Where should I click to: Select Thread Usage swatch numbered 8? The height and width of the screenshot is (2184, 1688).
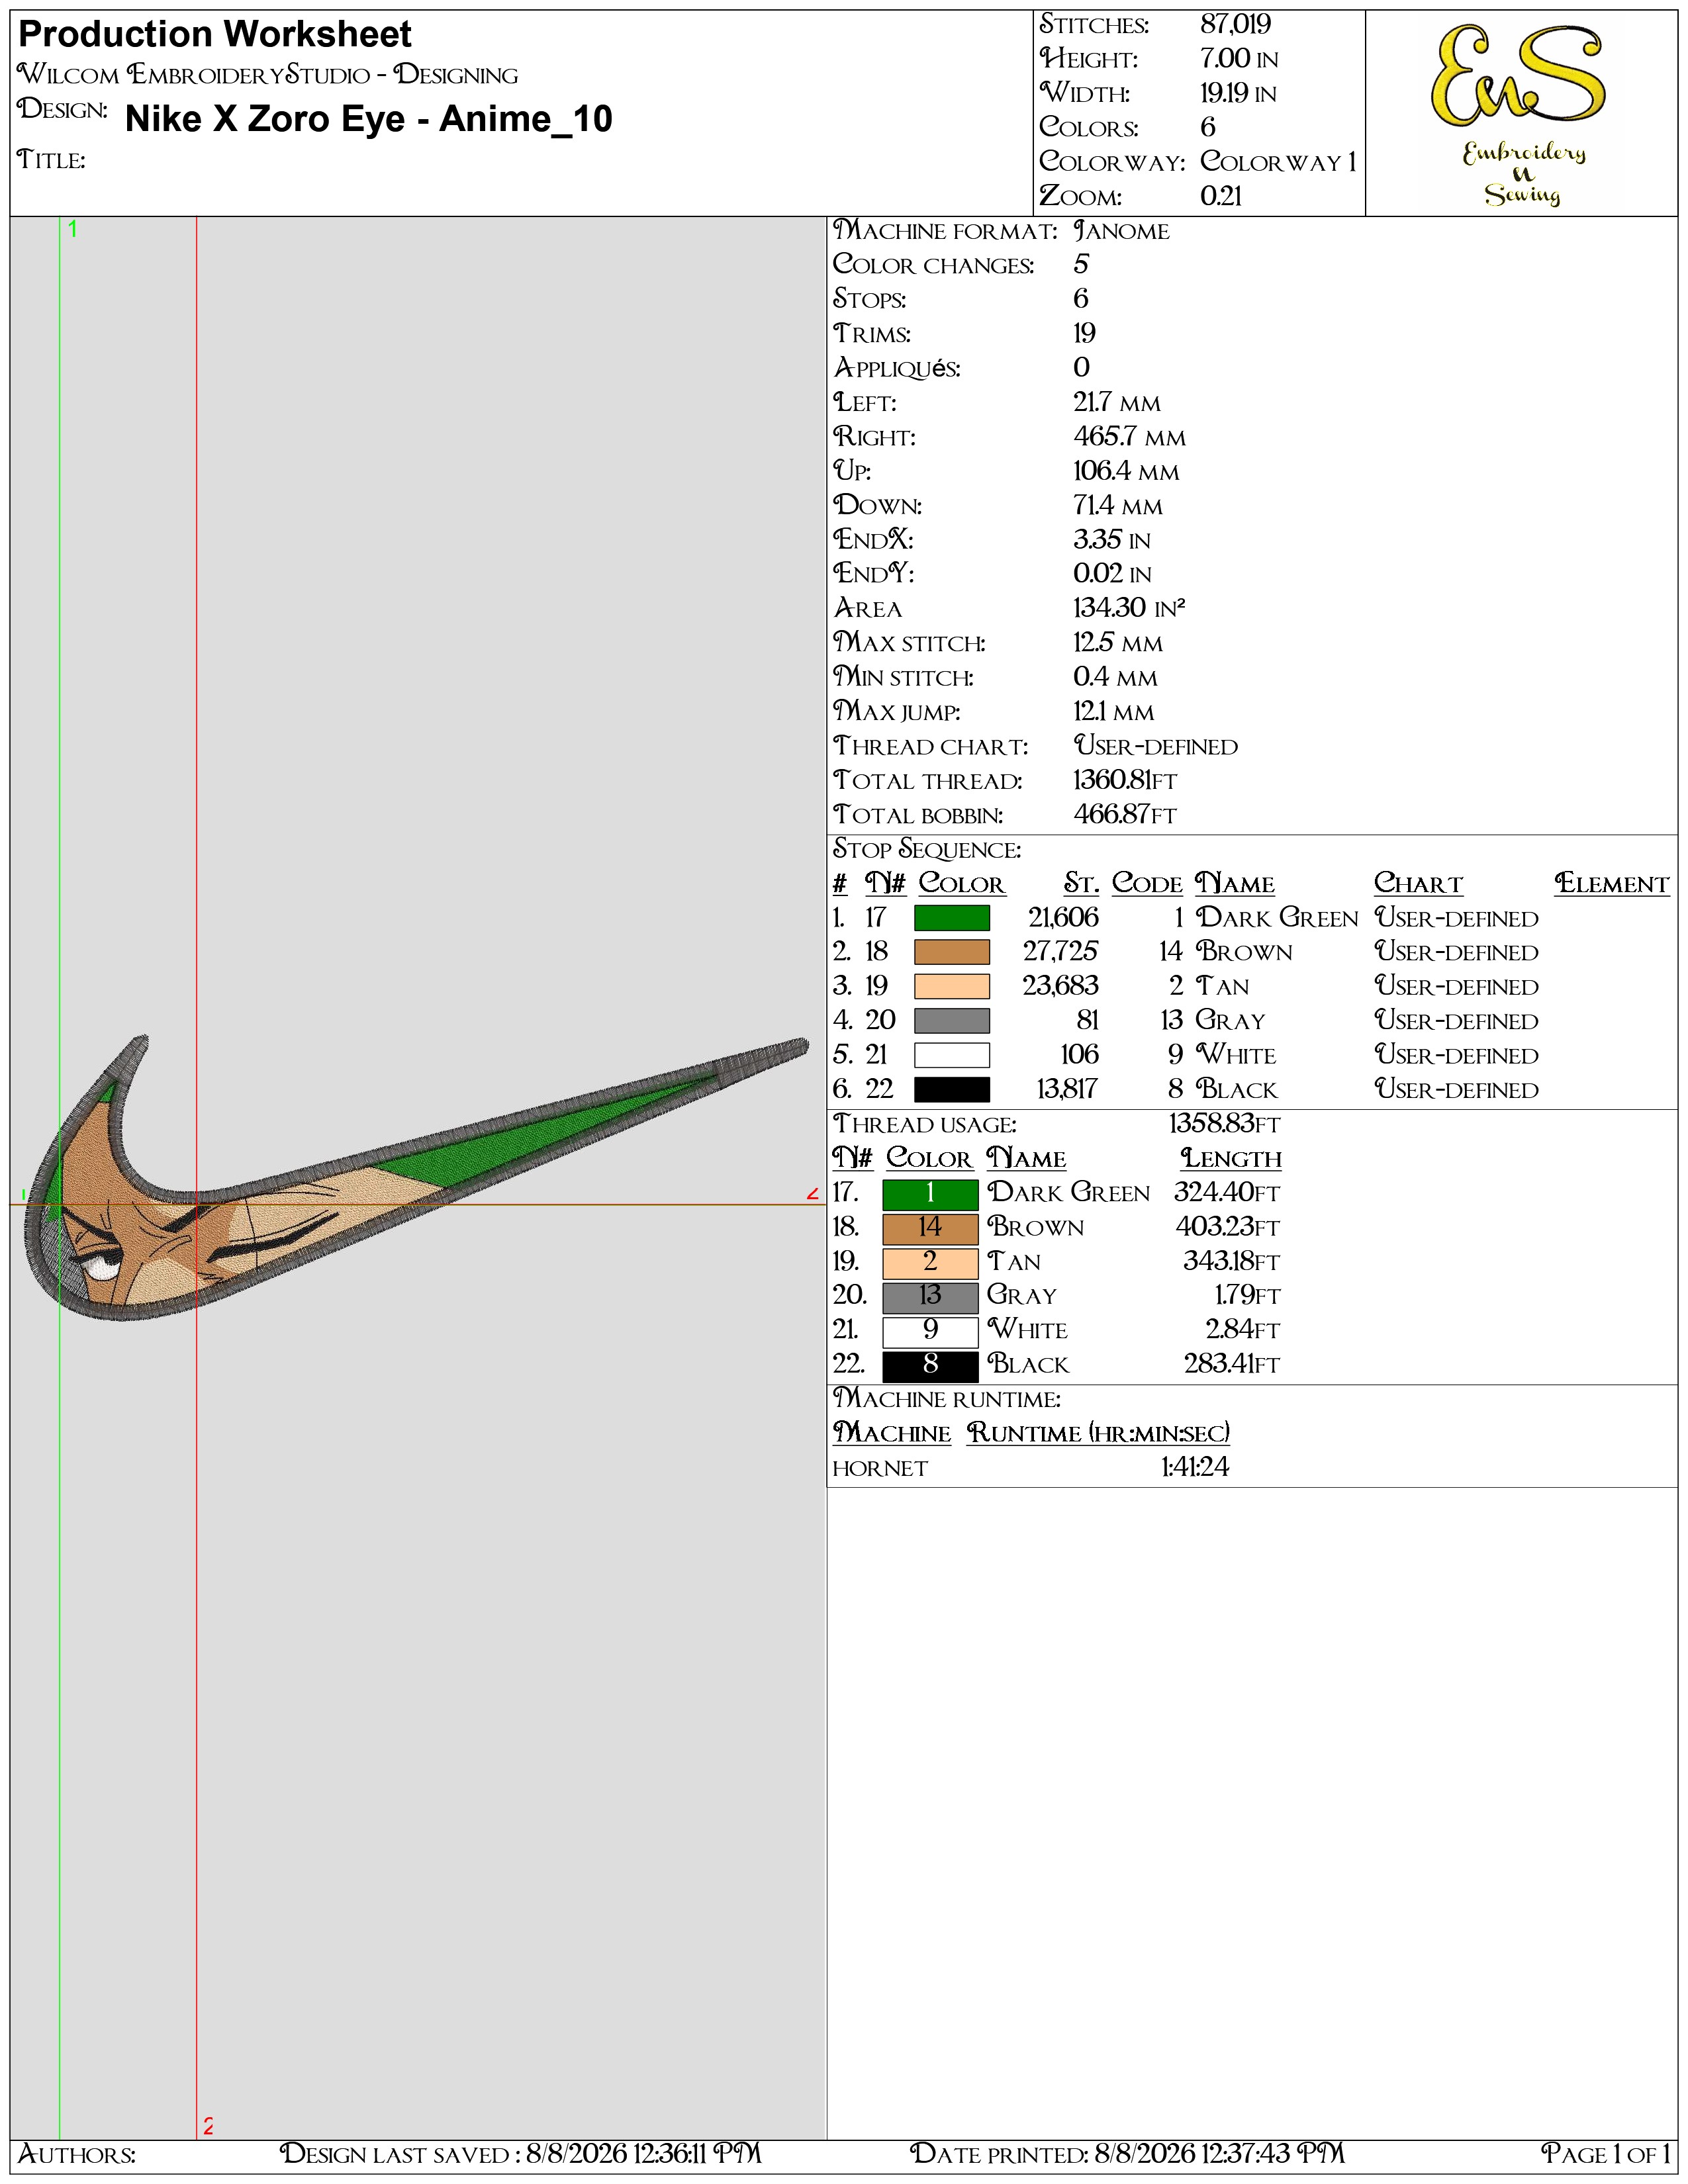click(x=930, y=1366)
